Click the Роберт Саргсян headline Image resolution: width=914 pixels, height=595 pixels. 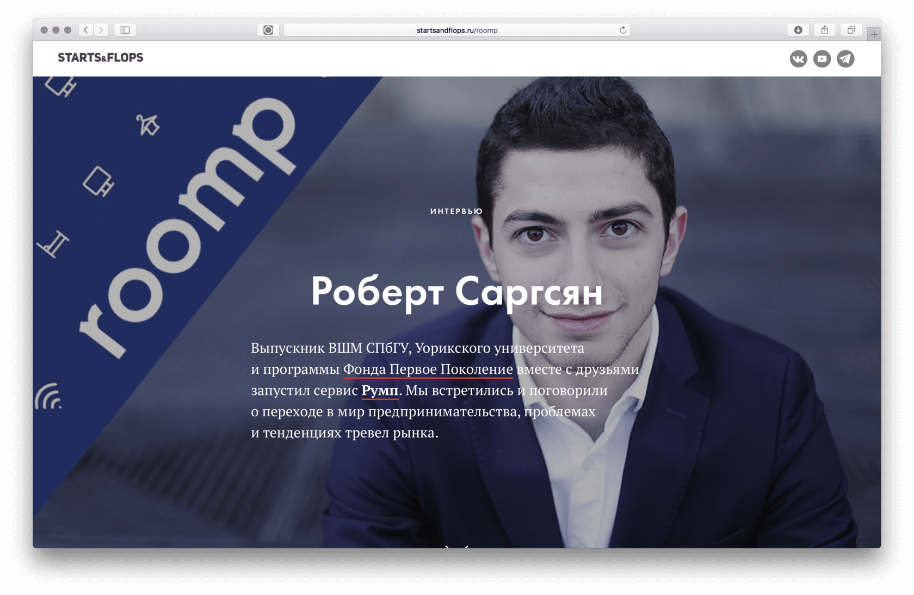tap(457, 292)
